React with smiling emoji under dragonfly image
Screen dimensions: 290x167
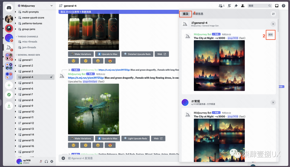[x=98, y=145]
